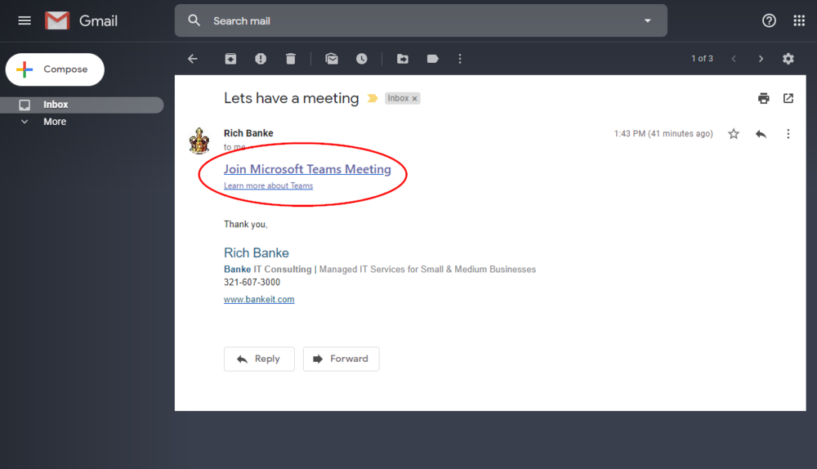This screenshot has height=469, width=817.
Task: Click the Reply button below message
Action: pyautogui.click(x=259, y=359)
